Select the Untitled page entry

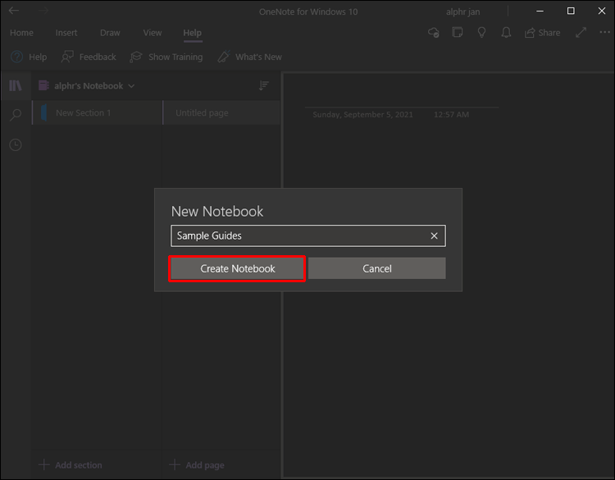tap(221, 113)
